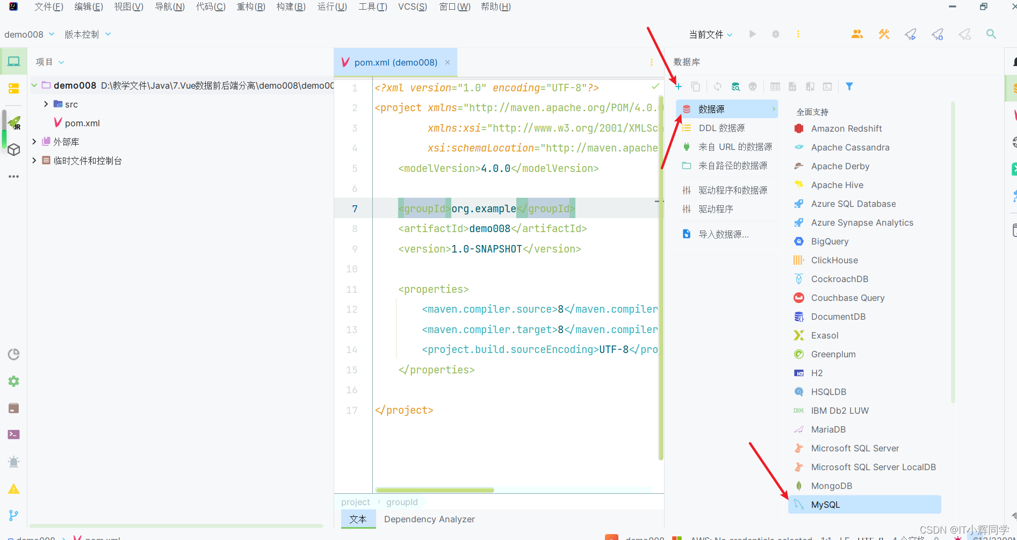Click the search magnifier icon
Viewport: 1017px width, 540px height.
(x=991, y=34)
